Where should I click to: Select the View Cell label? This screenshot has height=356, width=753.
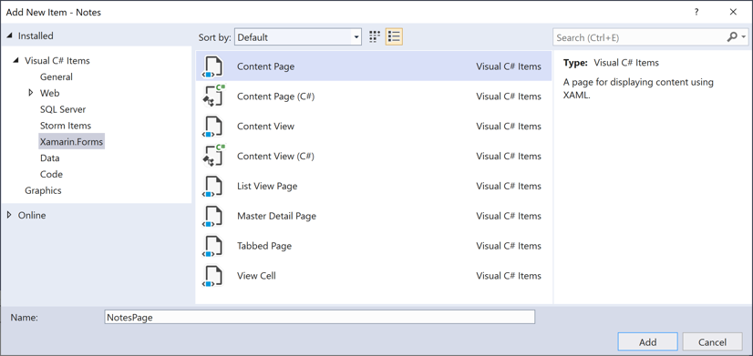click(256, 276)
